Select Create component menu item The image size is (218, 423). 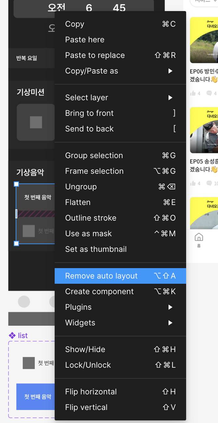click(x=120, y=292)
